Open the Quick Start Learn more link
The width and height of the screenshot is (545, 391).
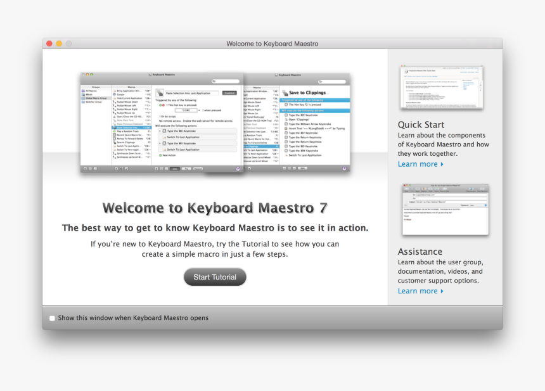421,164
